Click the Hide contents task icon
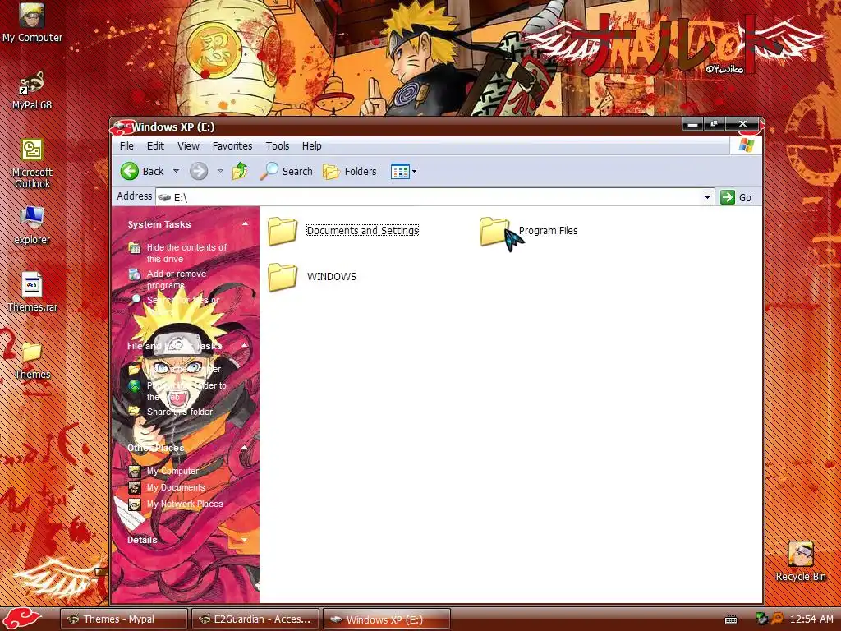Viewport: 841px width, 631px height. (134, 248)
